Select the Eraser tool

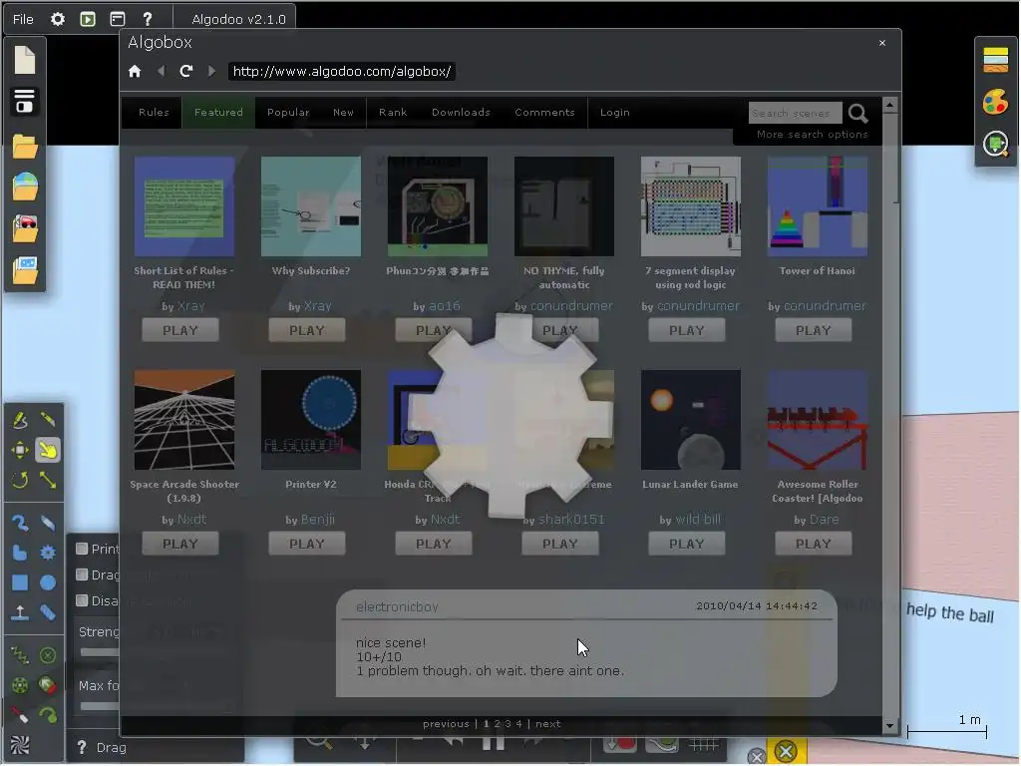pos(48,523)
